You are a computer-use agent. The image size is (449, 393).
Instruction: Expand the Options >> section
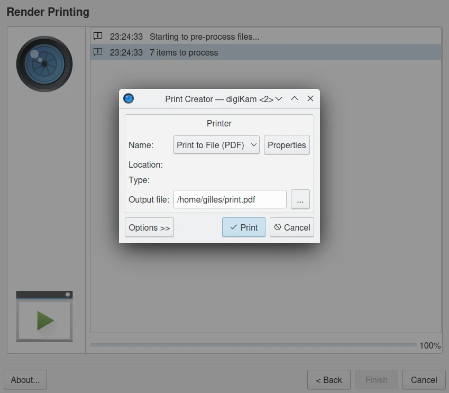(149, 227)
